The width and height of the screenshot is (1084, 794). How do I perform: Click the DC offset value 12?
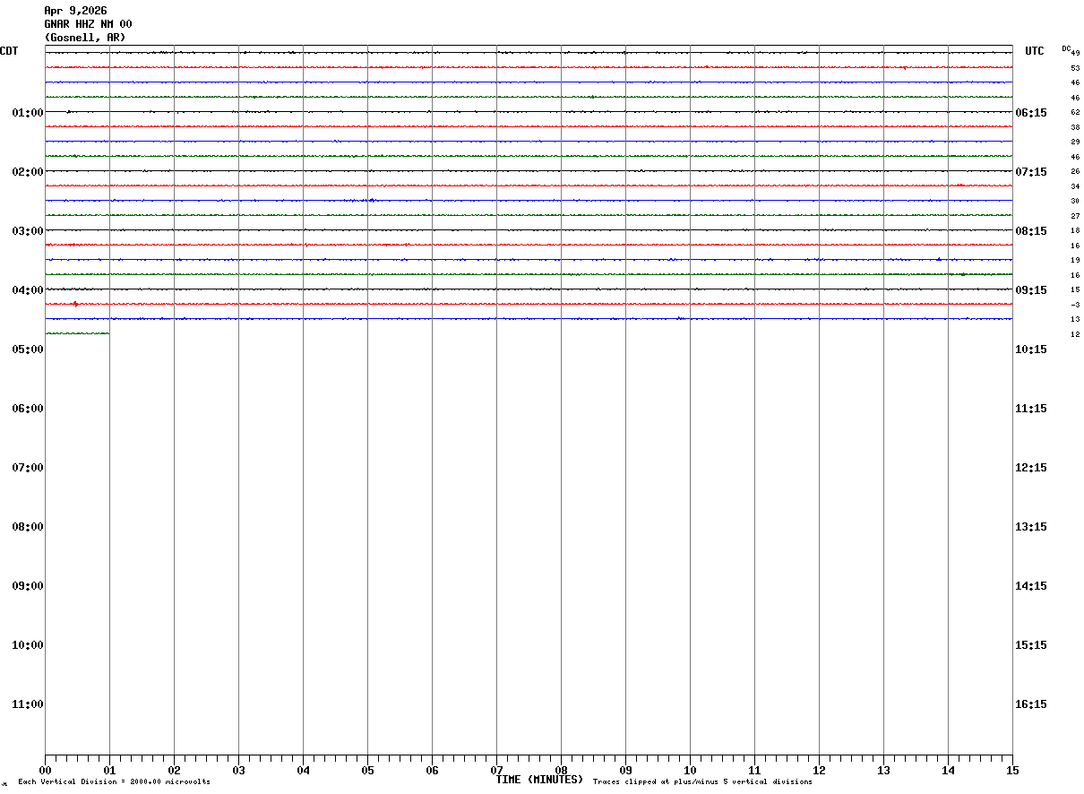coord(1075,334)
